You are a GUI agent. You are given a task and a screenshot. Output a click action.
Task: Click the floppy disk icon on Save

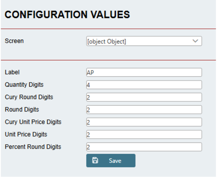click(95, 160)
